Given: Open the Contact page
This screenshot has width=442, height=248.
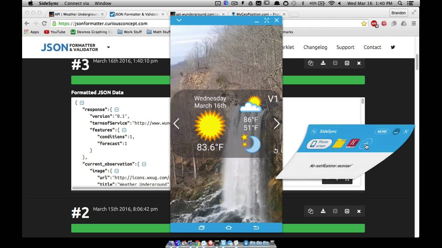Looking at the screenshot, I should coord(372,47).
